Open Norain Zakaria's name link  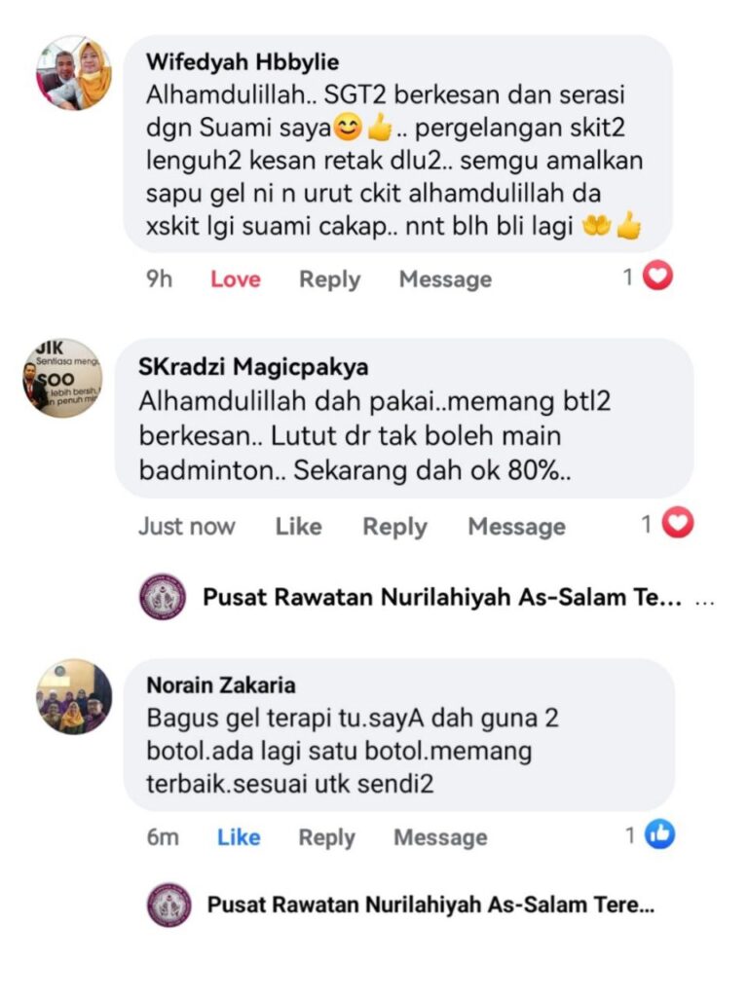pyautogui.click(x=221, y=684)
